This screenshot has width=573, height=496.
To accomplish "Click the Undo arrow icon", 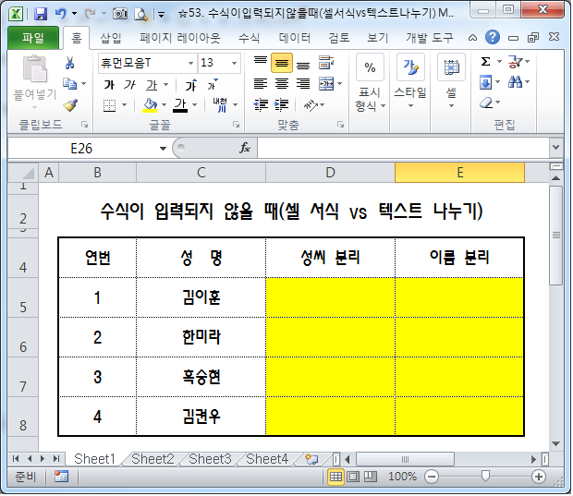I will (x=61, y=14).
